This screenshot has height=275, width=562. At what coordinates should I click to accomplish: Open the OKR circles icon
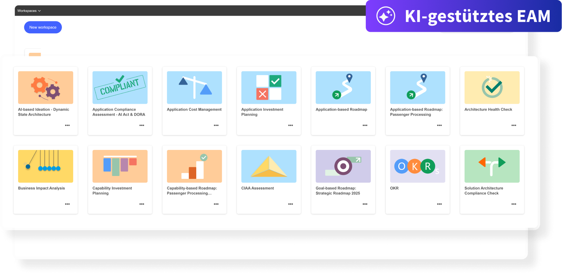(x=418, y=166)
